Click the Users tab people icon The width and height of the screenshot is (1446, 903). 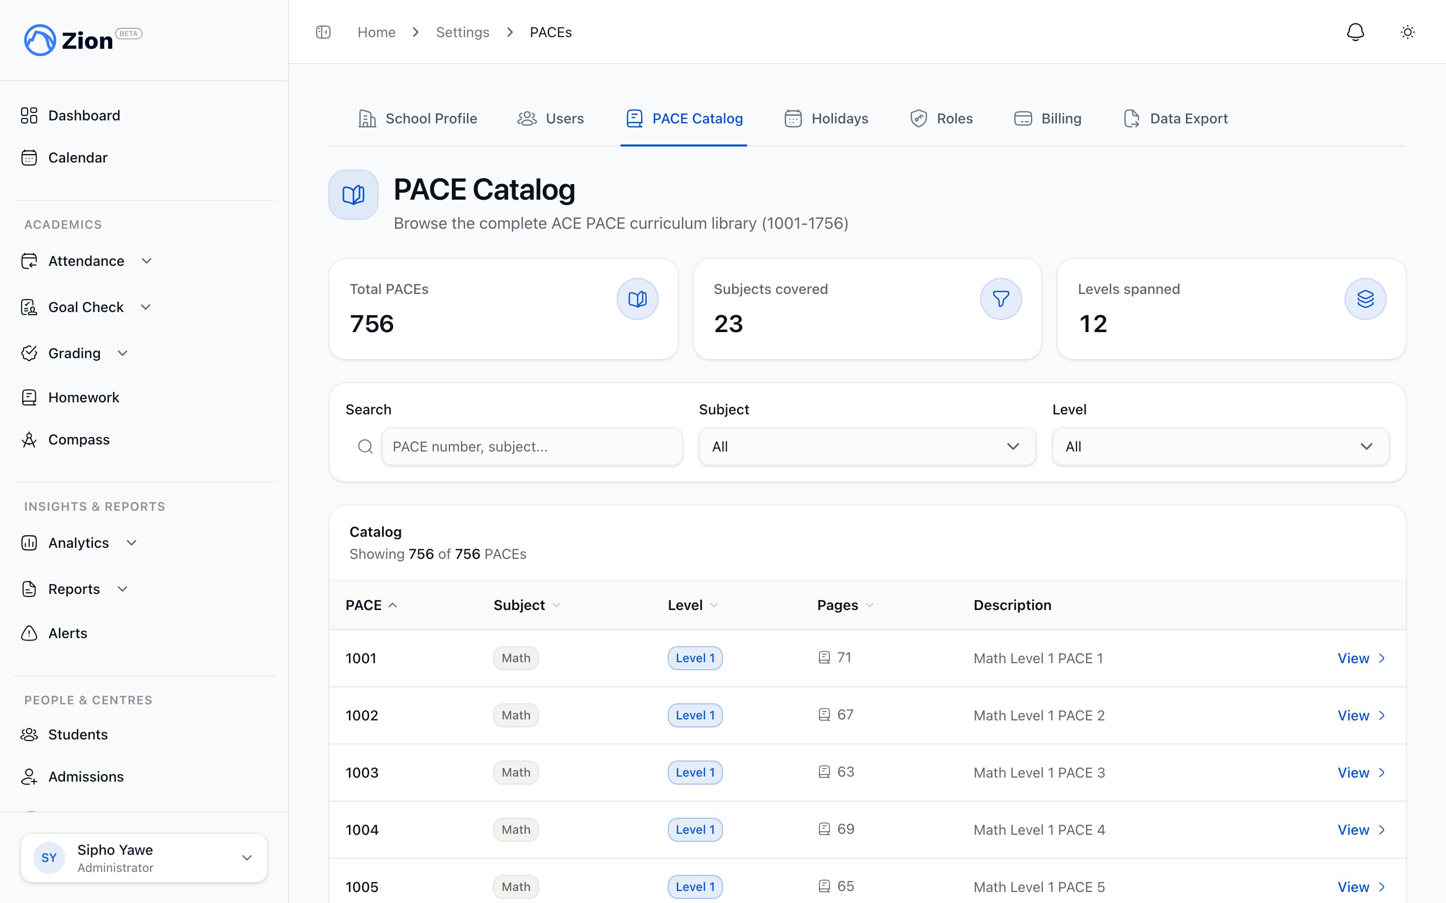coord(527,118)
